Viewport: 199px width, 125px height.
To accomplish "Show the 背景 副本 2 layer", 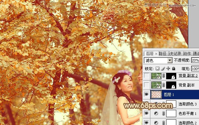I will (x=147, y=76).
